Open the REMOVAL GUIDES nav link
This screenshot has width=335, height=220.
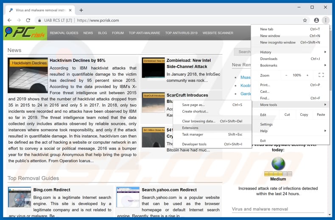coord(64,33)
